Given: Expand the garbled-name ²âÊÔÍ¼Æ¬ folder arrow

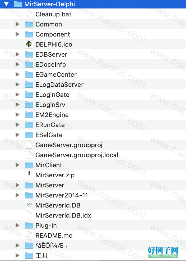Looking at the screenshot, I should pos(17,245).
